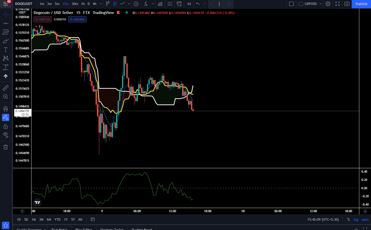The height and width of the screenshot is (230, 371).
Task: Open the chart patterns tool
Action: point(6,58)
